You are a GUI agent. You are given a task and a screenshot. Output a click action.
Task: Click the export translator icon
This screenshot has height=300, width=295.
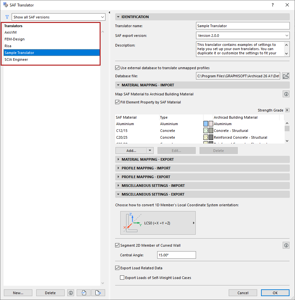click(98, 293)
